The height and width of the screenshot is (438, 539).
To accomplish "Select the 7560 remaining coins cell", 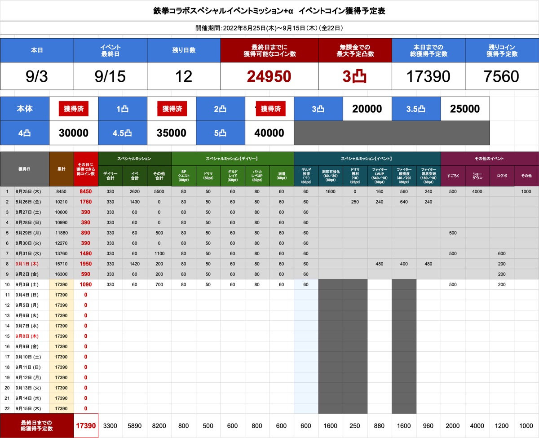I will pos(502,76).
